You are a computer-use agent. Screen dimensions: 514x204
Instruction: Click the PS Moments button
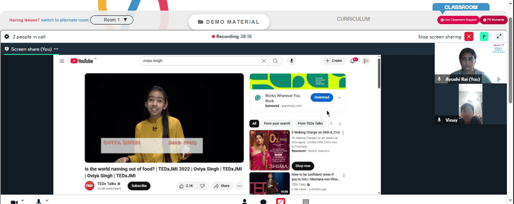493,20
